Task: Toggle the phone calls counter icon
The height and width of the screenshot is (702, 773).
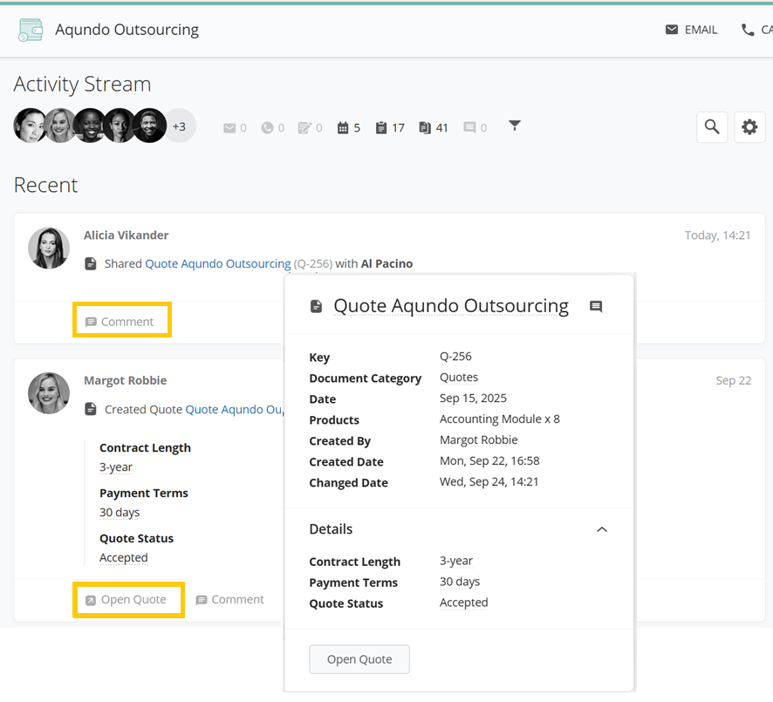Action: tap(268, 128)
